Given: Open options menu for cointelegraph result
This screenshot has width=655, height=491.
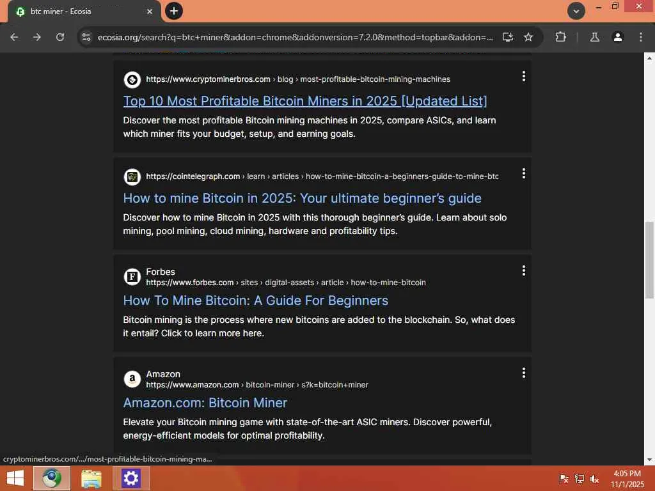Looking at the screenshot, I should pos(523,174).
